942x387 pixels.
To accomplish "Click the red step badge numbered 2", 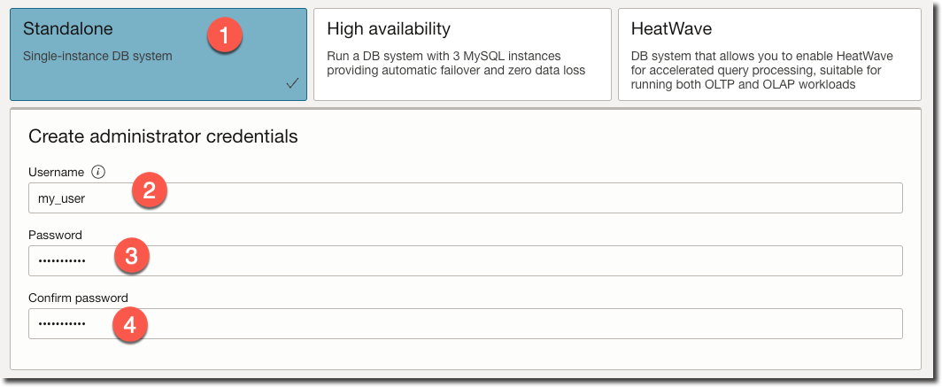I will pyautogui.click(x=150, y=191).
